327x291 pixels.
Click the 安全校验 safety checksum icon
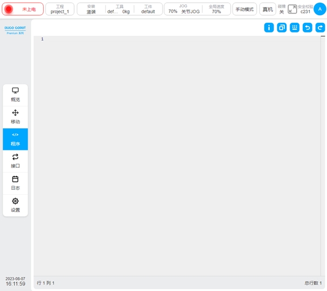(x=292, y=9)
